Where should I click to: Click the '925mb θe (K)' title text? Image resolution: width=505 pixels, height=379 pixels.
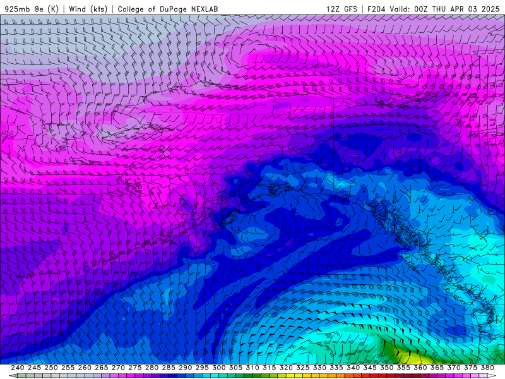[32, 9]
